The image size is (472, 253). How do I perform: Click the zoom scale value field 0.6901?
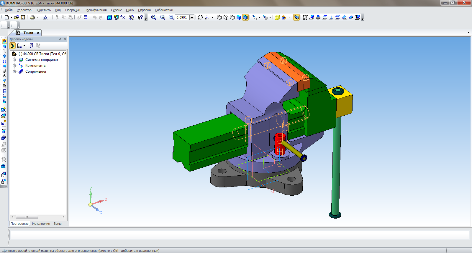(182, 17)
